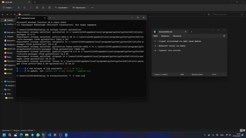
Task: Open youtube folder in sidebar
Action: pyautogui.click(x=8, y=69)
